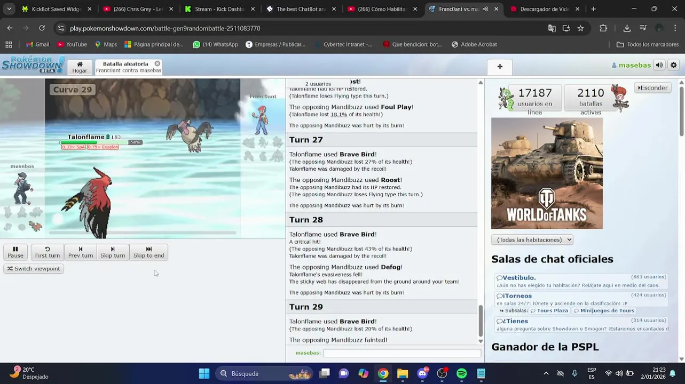The height and width of the screenshot is (384, 685).
Task: Open Gmail bookmark
Action: pyautogui.click(x=37, y=44)
